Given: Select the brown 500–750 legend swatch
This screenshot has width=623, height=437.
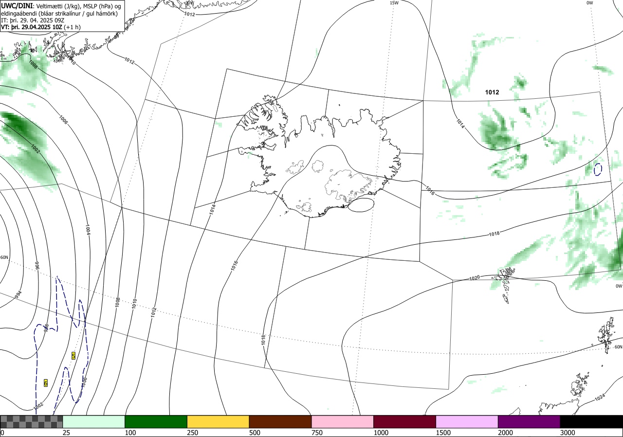Looking at the screenshot, I should (280, 421).
